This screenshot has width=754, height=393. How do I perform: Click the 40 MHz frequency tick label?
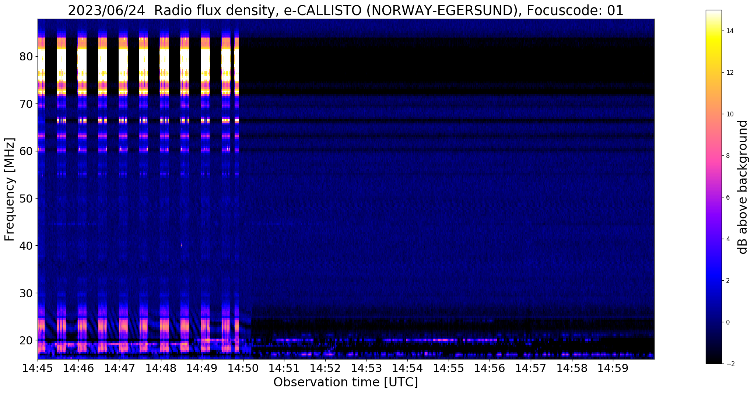click(x=26, y=246)
